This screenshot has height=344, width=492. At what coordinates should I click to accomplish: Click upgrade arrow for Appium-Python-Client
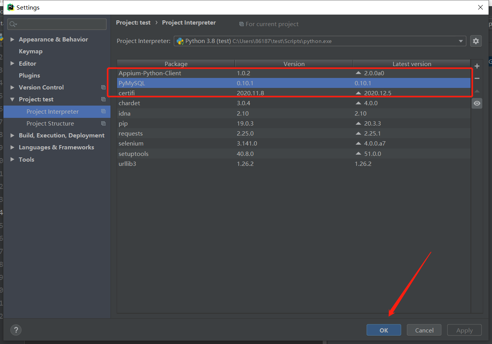[358, 73]
